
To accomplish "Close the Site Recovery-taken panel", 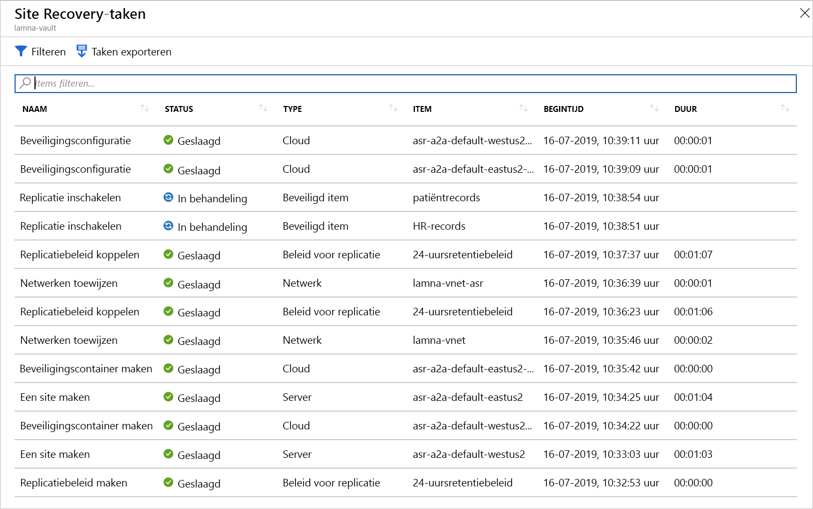I will click(804, 13).
